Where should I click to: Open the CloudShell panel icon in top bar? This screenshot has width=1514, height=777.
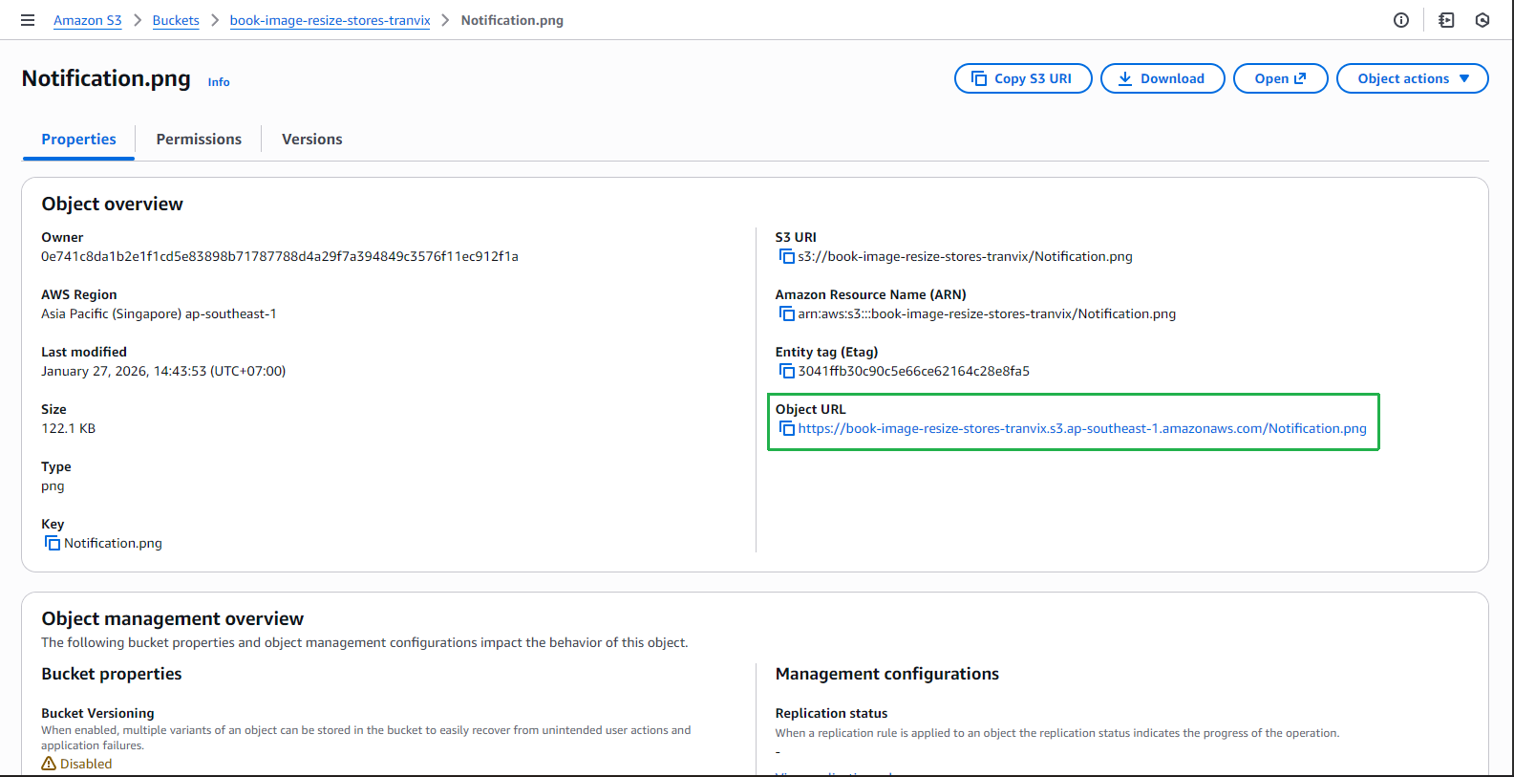[x=1446, y=20]
